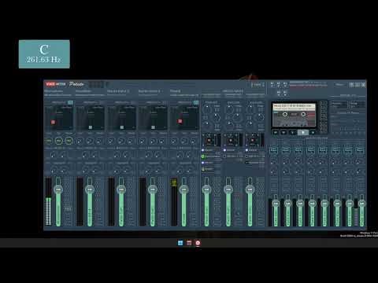Open the Menu button in the Voicemeeter header
378x283 pixels.
point(339,85)
